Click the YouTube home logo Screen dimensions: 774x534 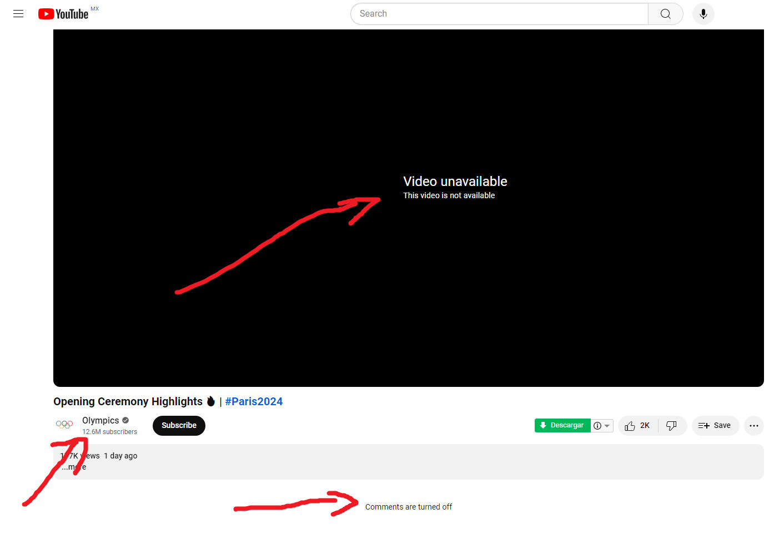coord(63,14)
